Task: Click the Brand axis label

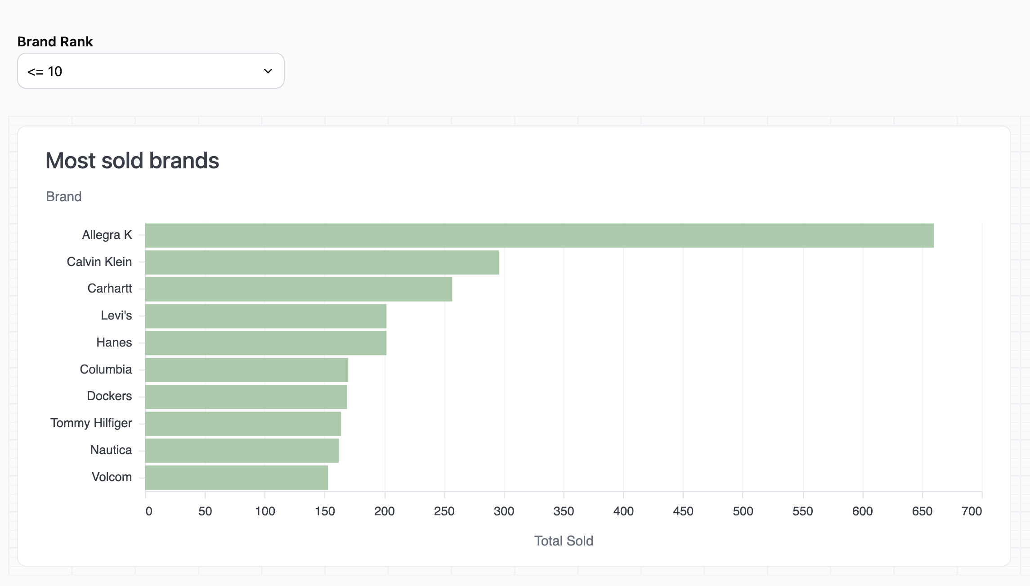Action: click(63, 197)
